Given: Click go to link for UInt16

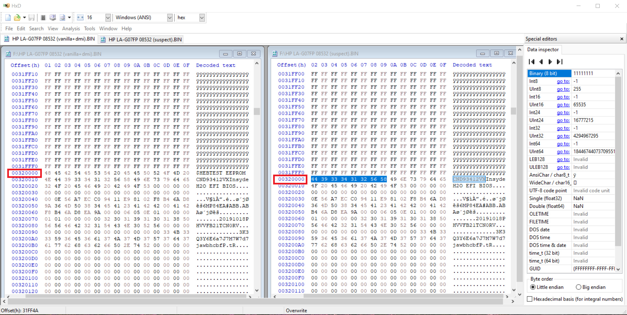Looking at the screenshot, I should pos(563,105).
